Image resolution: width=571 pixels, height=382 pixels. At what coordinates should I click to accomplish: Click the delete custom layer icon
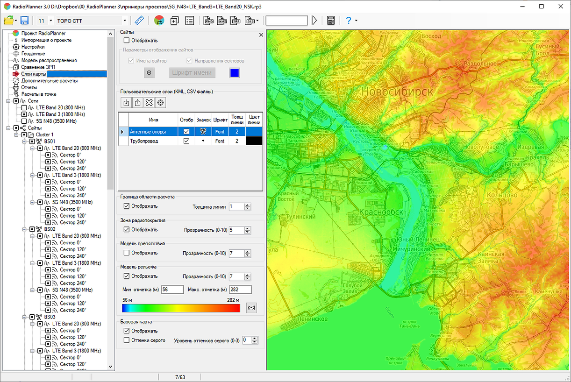(149, 103)
